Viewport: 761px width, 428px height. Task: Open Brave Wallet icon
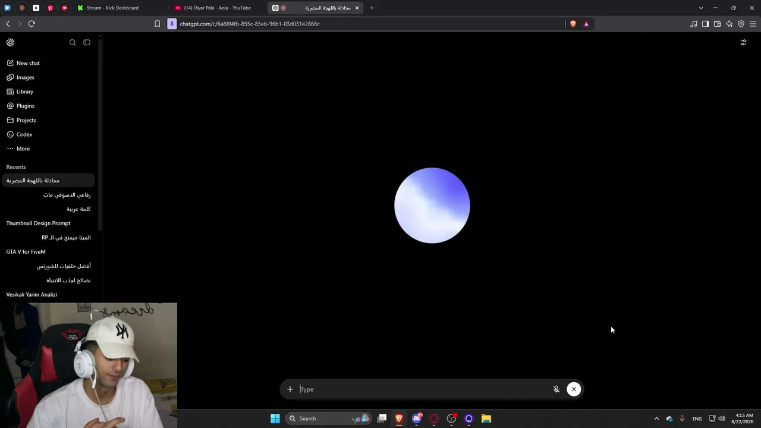pyautogui.click(x=717, y=24)
